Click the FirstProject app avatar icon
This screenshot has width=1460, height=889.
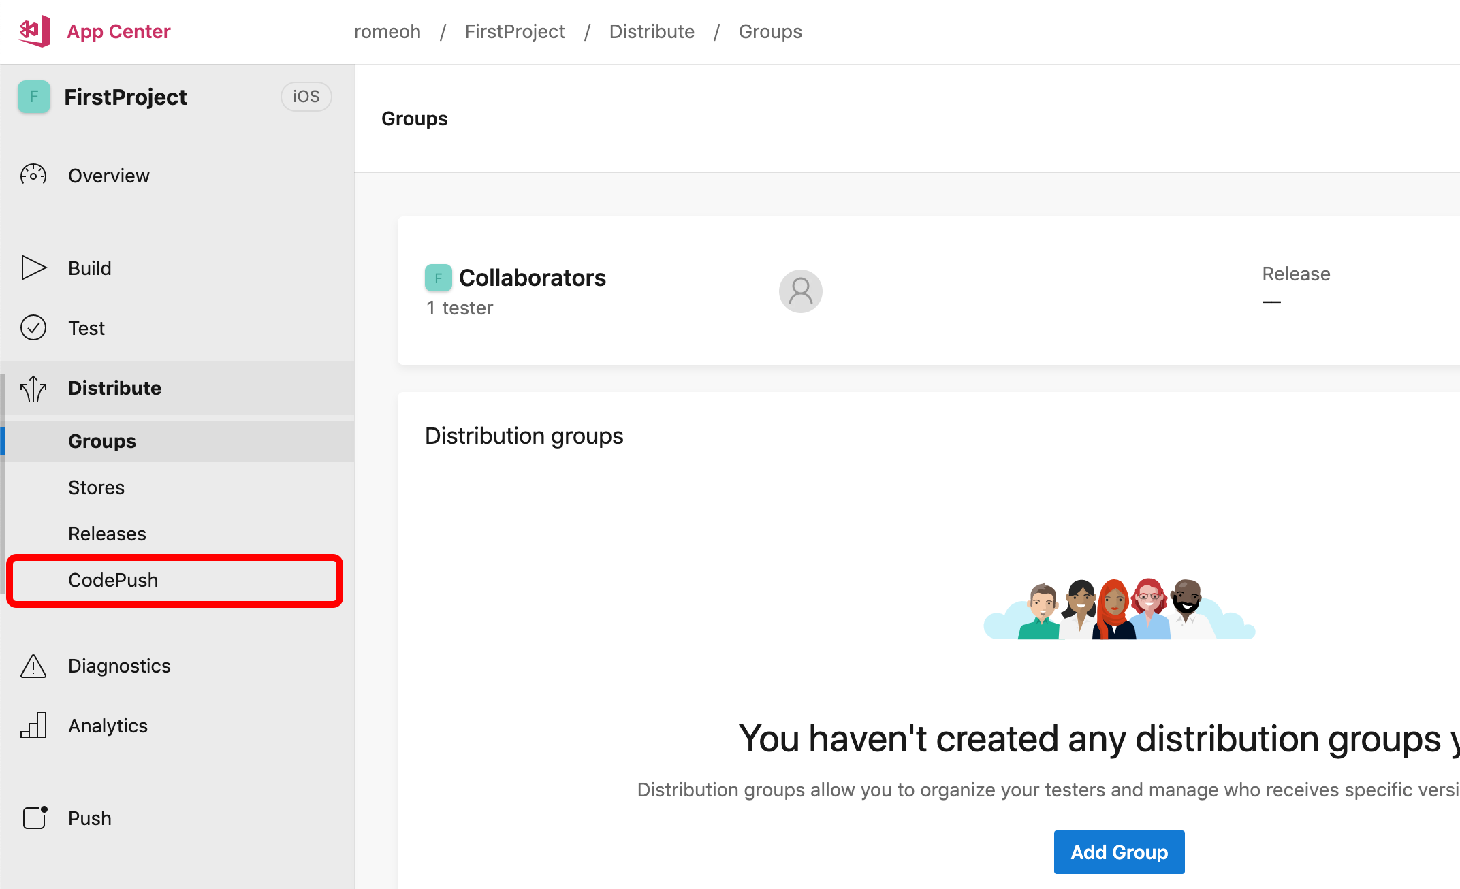tap(34, 97)
